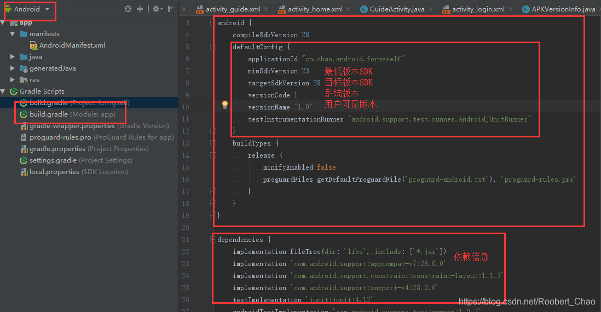601x312 pixels.
Task: Hide the project tool window
Action: tap(171, 9)
